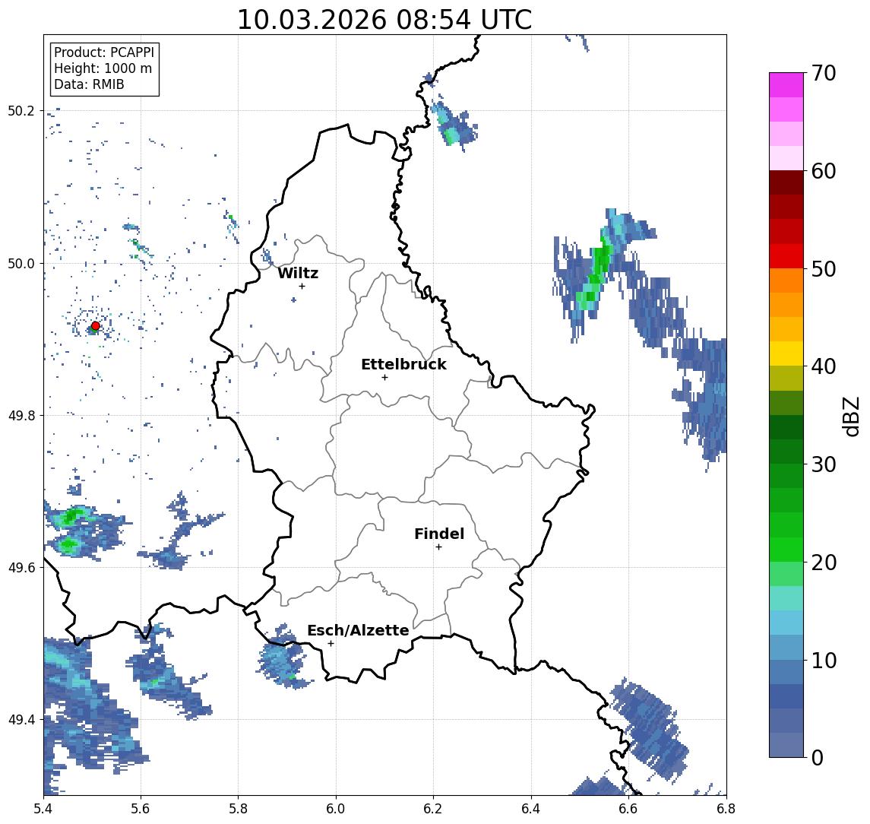Click the yellow swatch just above 40

click(x=786, y=353)
